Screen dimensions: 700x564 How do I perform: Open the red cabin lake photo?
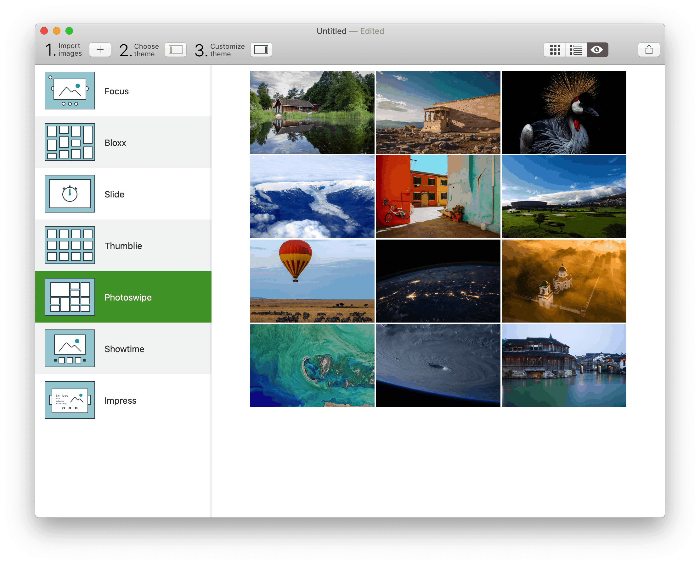tap(312, 113)
